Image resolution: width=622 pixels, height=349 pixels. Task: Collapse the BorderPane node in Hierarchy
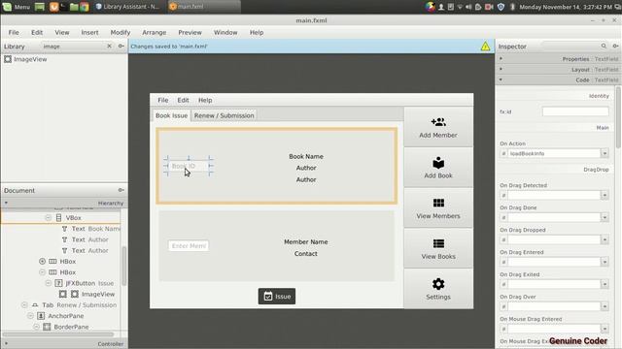[36, 327]
